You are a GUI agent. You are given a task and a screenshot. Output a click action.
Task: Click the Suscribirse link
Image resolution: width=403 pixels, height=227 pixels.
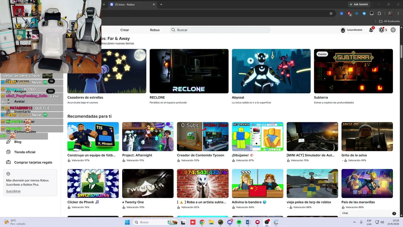pyautogui.click(x=13, y=191)
